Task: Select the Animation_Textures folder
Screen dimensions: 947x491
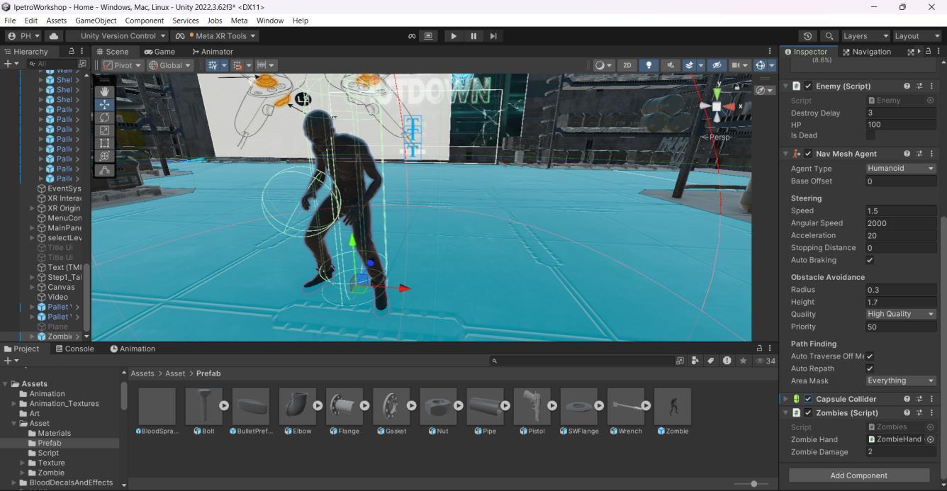Action: coord(63,404)
